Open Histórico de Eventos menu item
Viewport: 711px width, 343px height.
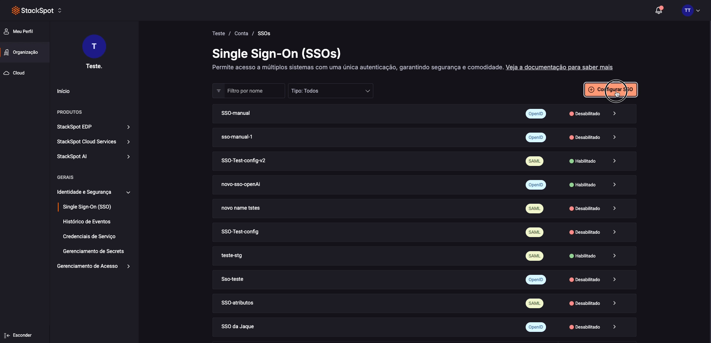(x=87, y=222)
